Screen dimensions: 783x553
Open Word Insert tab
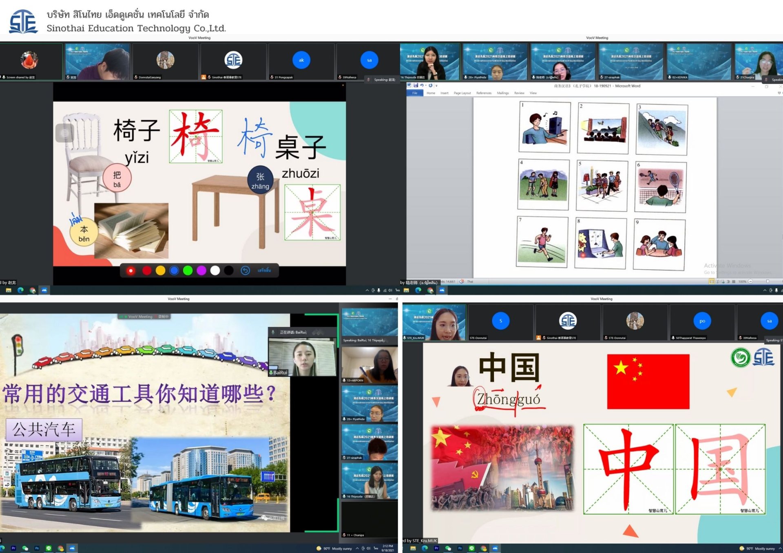[445, 93]
